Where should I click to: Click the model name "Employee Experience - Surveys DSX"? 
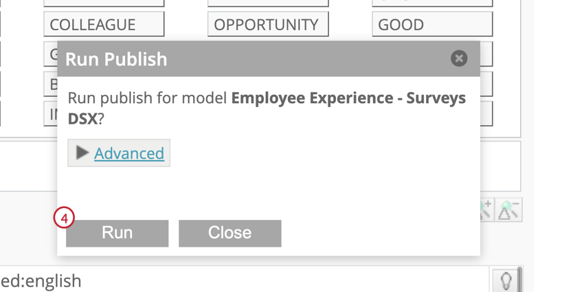point(348,98)
